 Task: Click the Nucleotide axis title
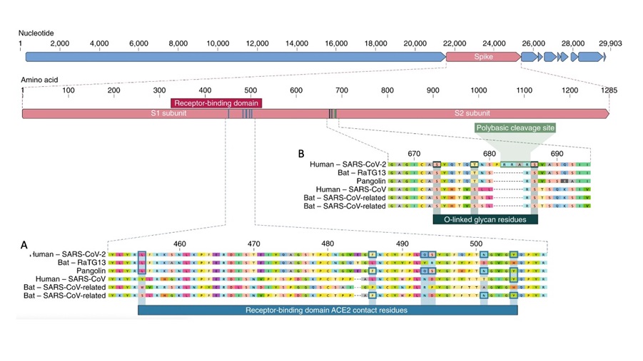coord(37,33)
